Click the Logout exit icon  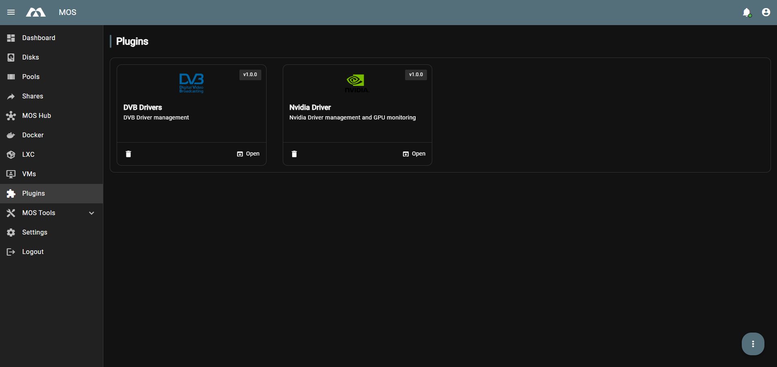[11, 252]
